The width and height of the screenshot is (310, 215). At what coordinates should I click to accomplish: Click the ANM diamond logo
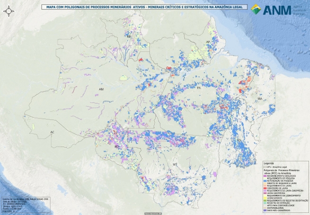pyautogui.click(x=256, y=9)
